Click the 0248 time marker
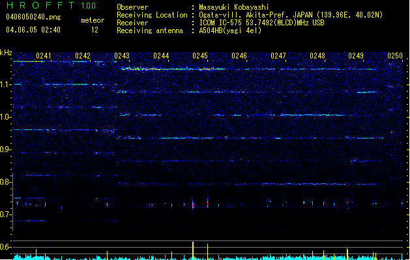Viewport: 410px width, 260px height. (317, 56)
